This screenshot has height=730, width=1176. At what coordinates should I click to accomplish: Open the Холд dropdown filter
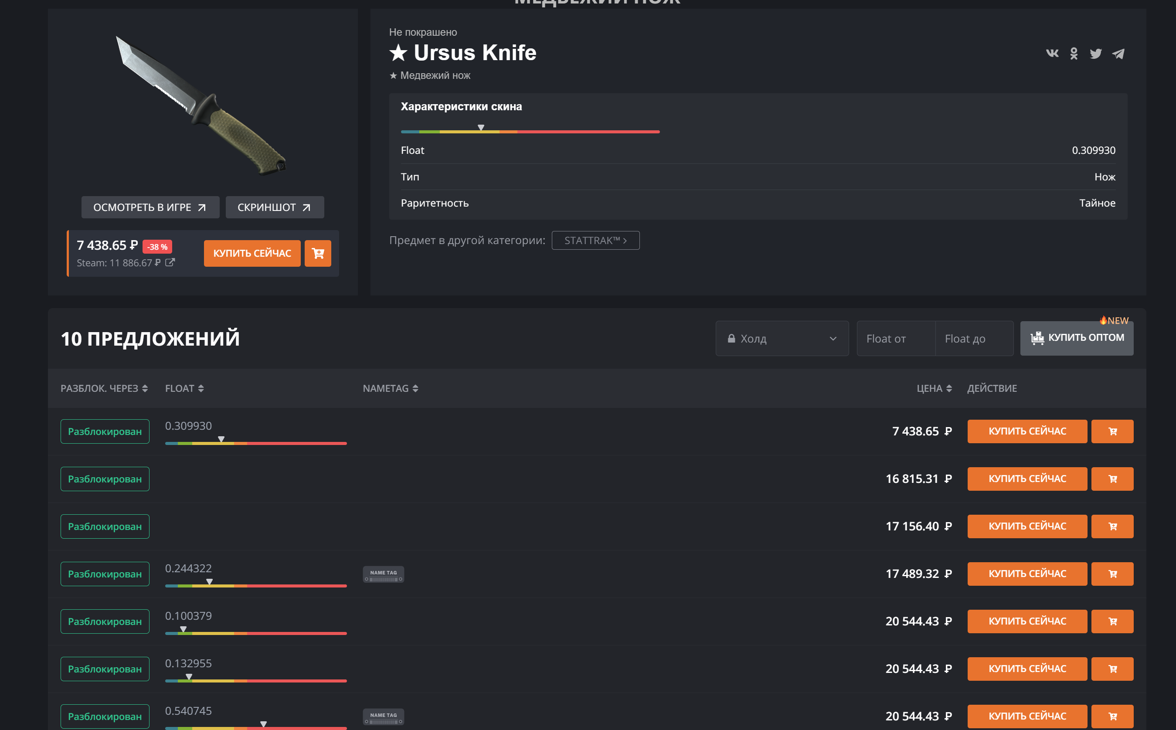pyautogui.click(x=782, y=339)
